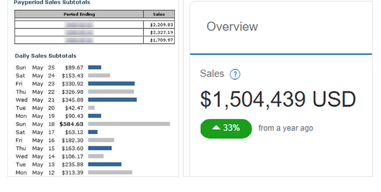
Task: Click the Period Ending column header
Action: (79, 14)
